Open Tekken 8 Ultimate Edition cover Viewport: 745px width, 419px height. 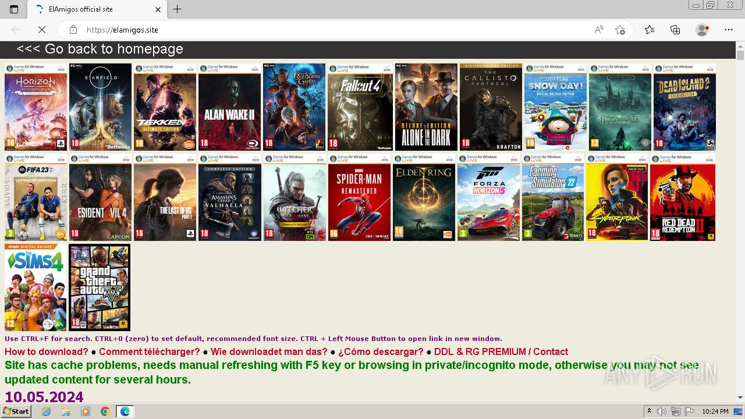point(165,107)
